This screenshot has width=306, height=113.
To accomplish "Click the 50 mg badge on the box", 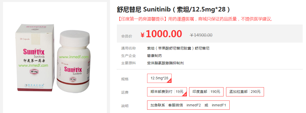I will (x=33, y=72).
